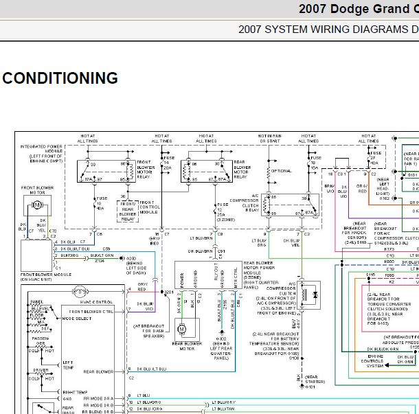Click the 'FRONT BLOWER MOTOR RELAY' label
Screen dimensions: 419x414
(146, 170)
